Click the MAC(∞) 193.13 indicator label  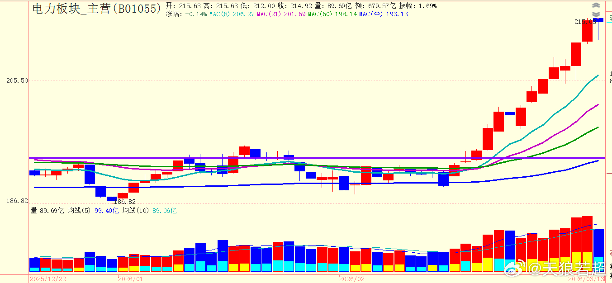click(x=384, y=14)
